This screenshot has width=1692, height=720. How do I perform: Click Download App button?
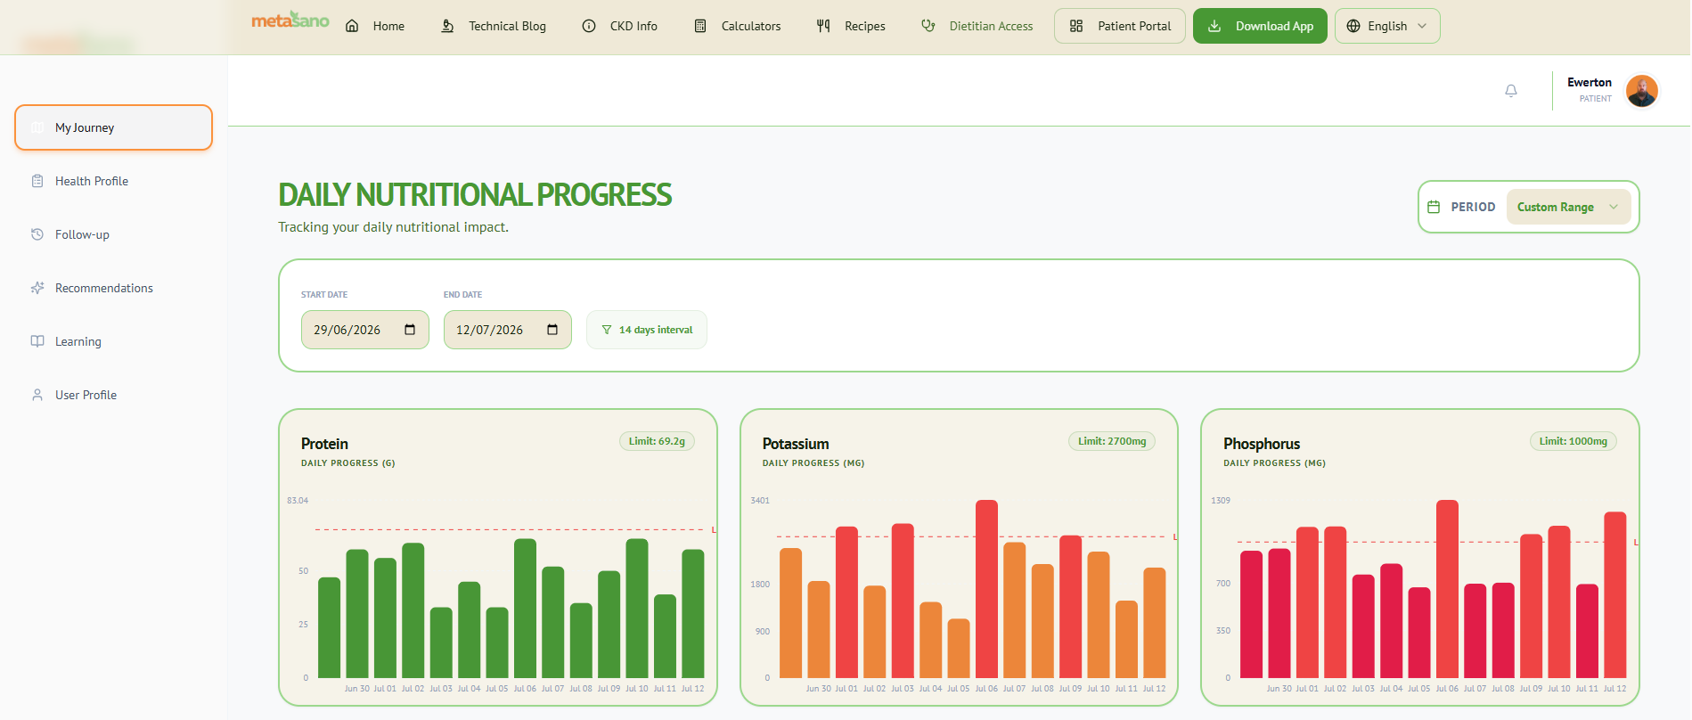pos(1260,26)
